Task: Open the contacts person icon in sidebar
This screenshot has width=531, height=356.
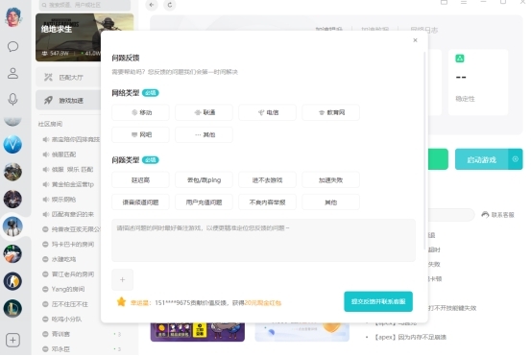Action: pyautogui.click(x=12, y=73)
